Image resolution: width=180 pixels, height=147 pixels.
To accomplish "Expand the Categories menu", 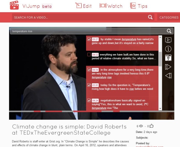I will pyautogui.click(x=169, y=17).
